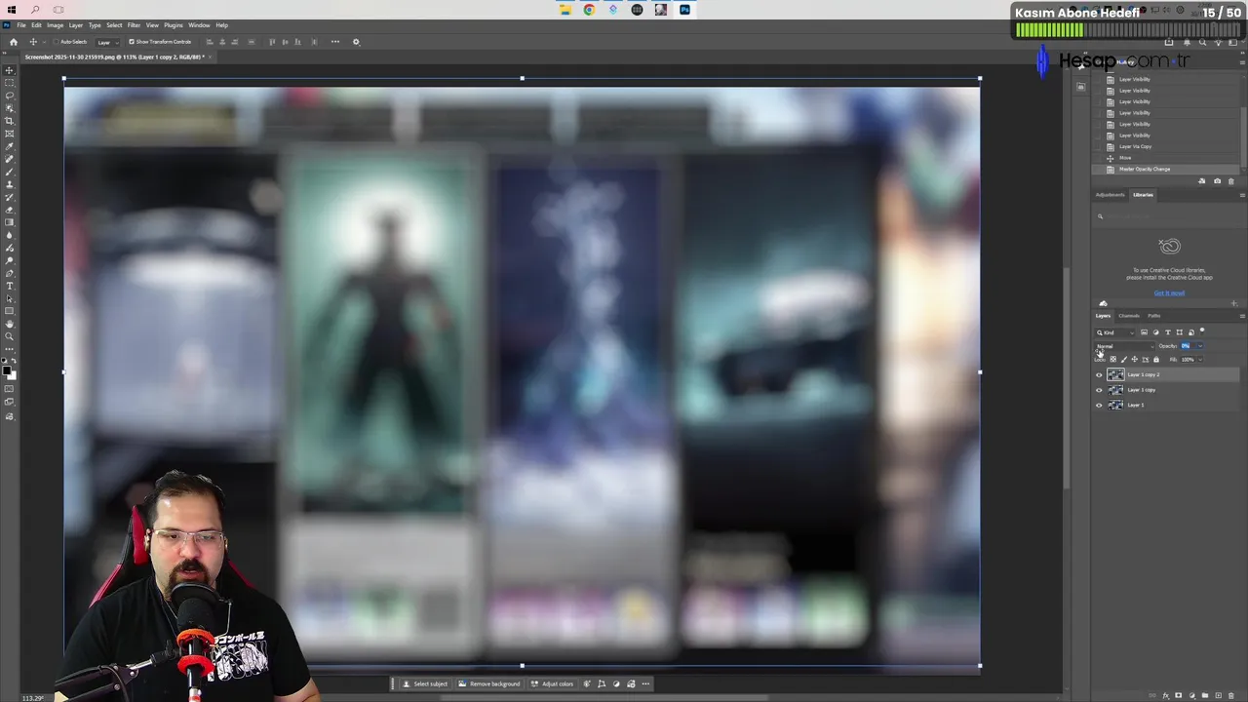Delete current state in History panel

point(1230,181)
